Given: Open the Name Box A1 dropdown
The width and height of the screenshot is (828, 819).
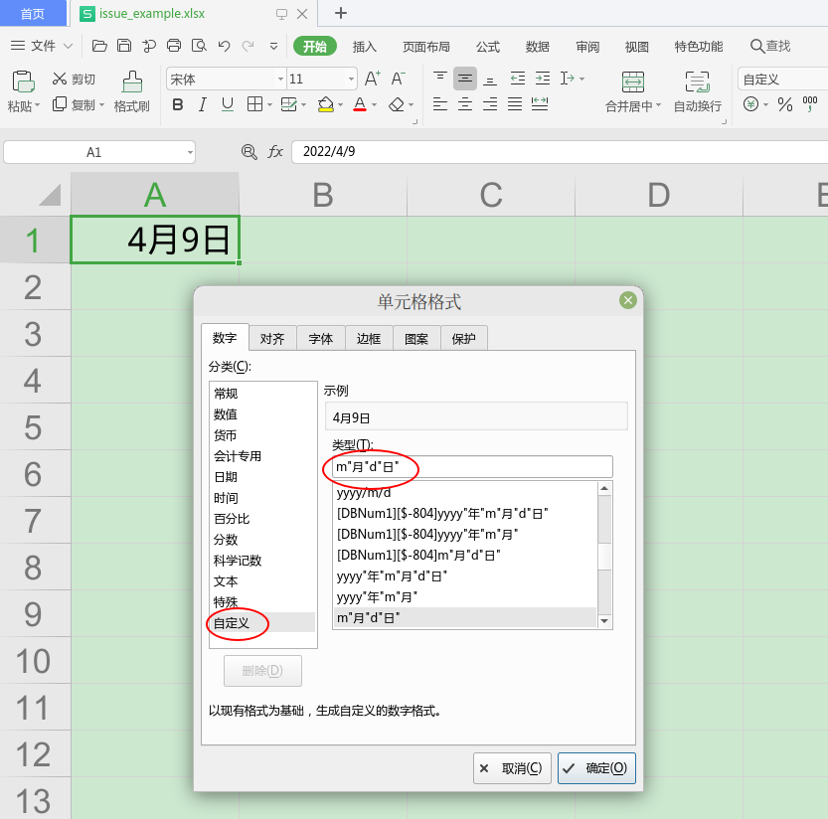Looking at the screenshot, I should point(190,153).
